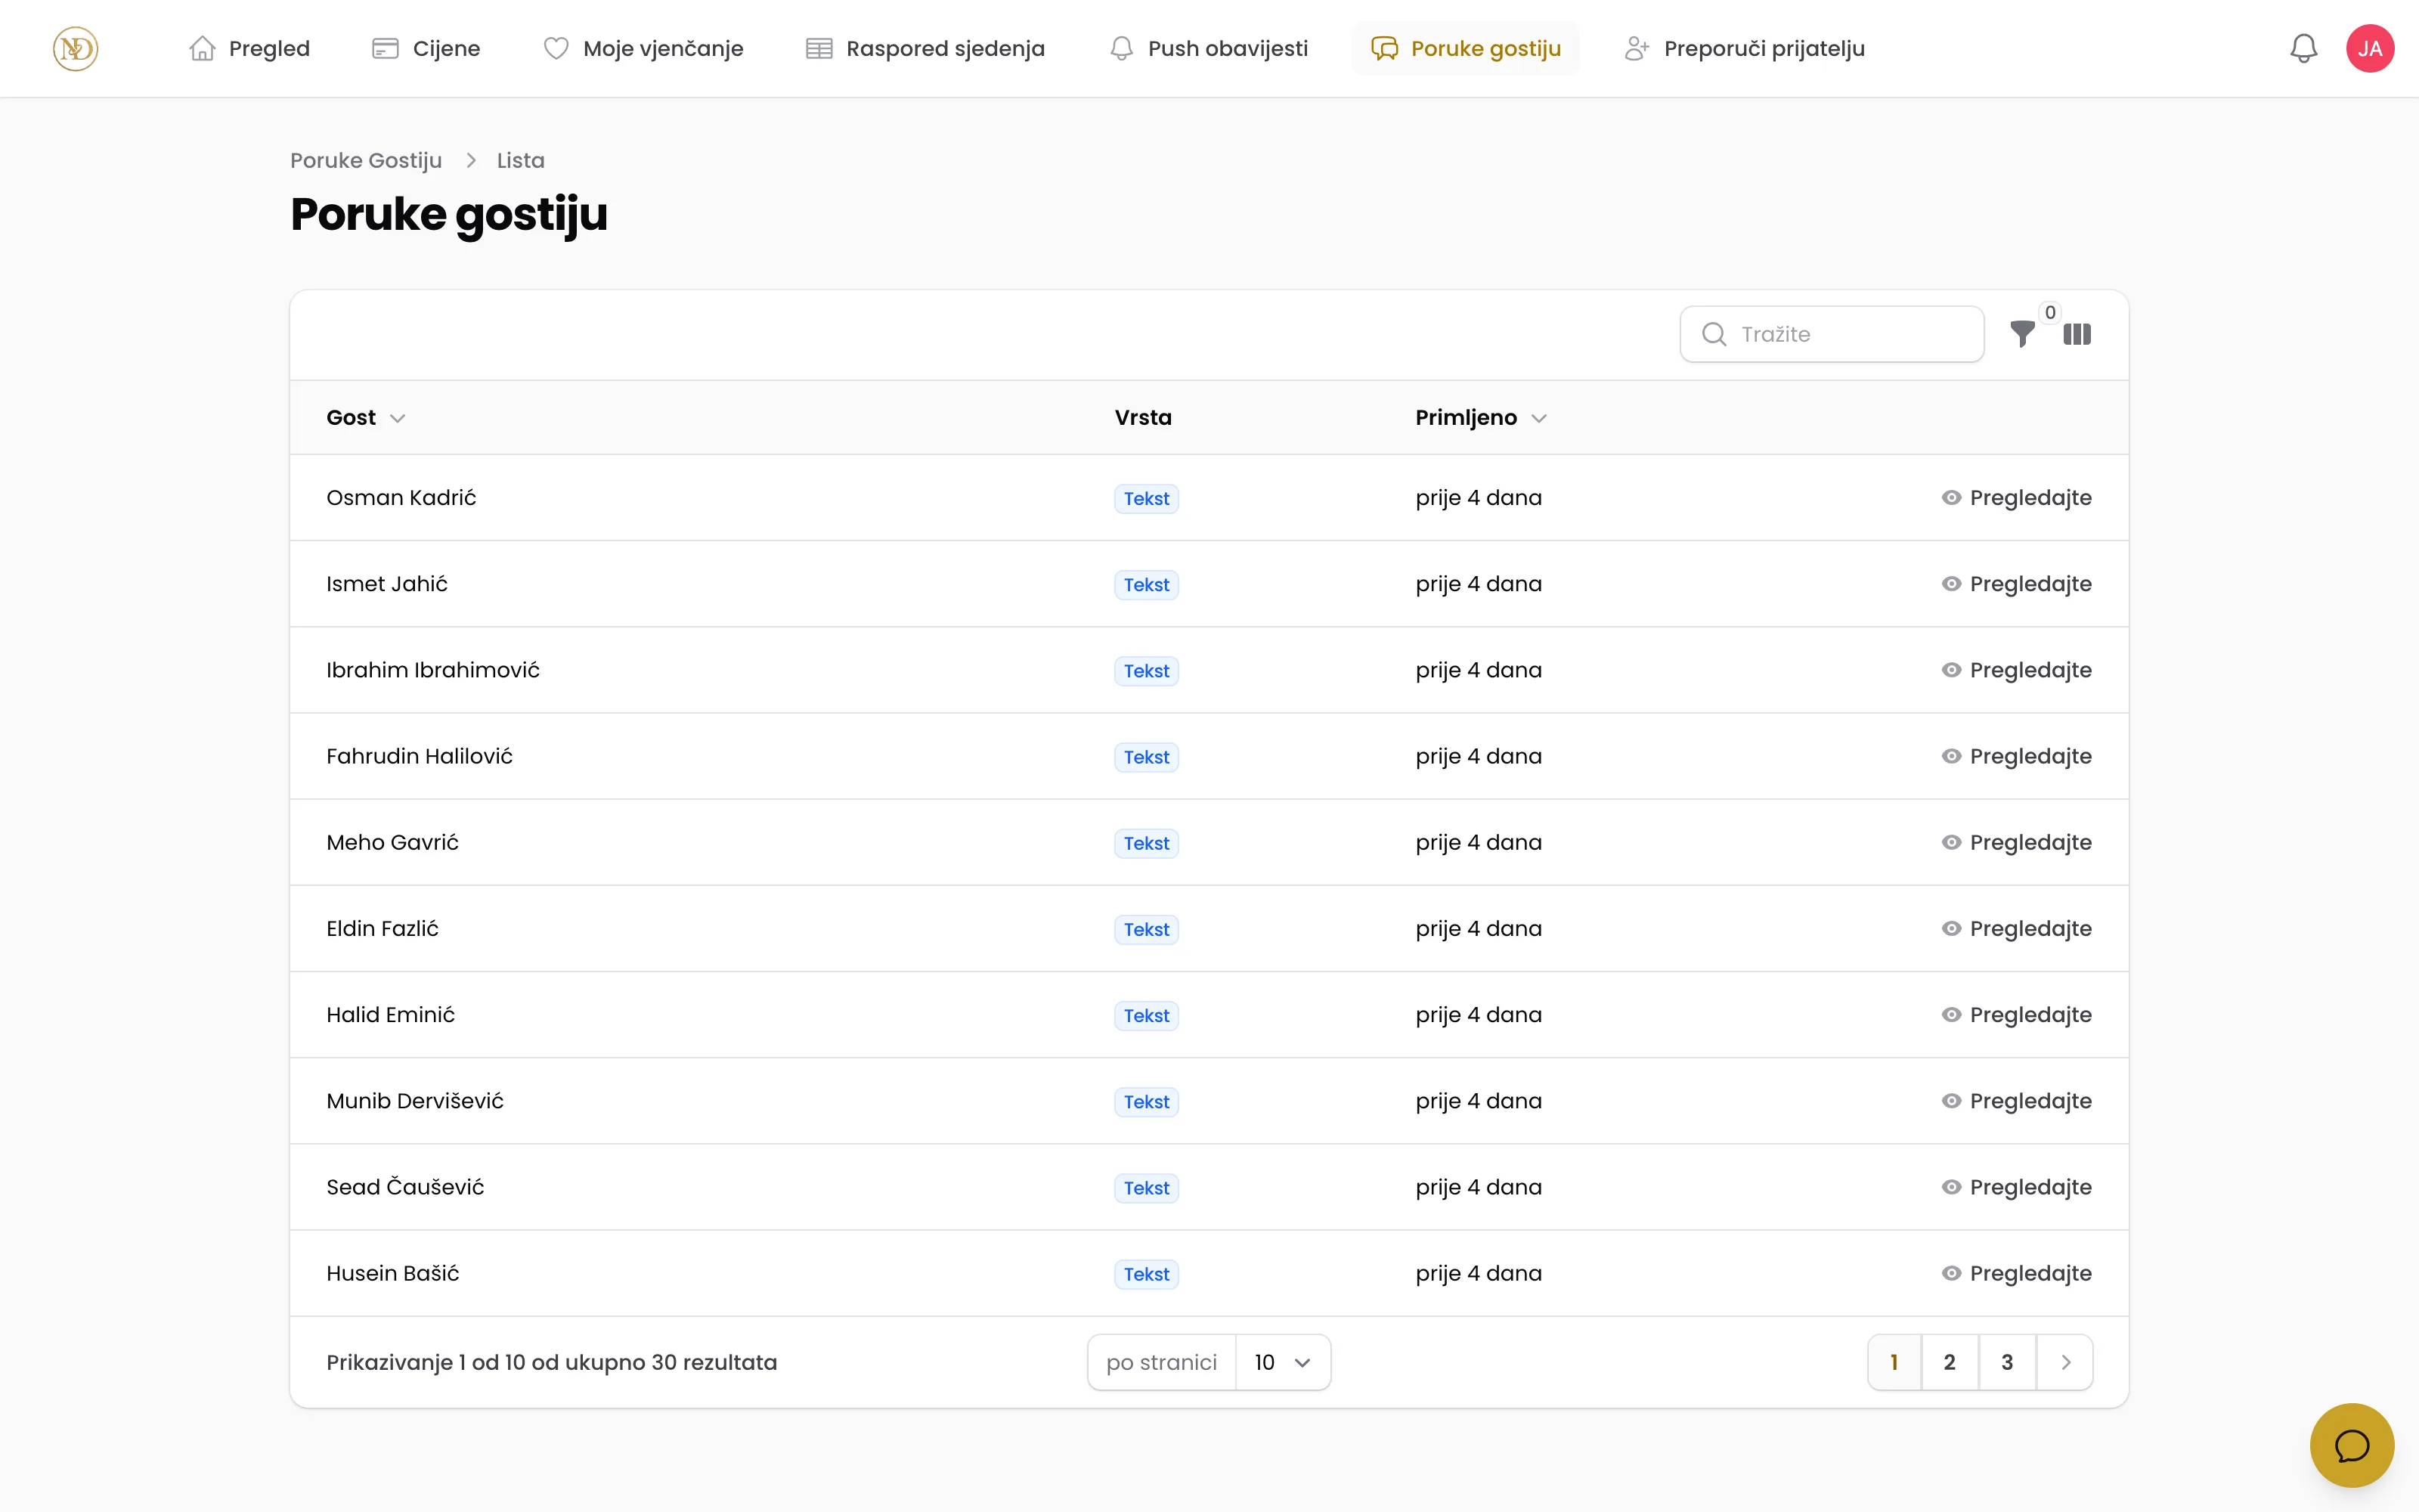Click Lista breadcrumb
Viewport: 2419px width, 1512px height.
coord(521,160)
